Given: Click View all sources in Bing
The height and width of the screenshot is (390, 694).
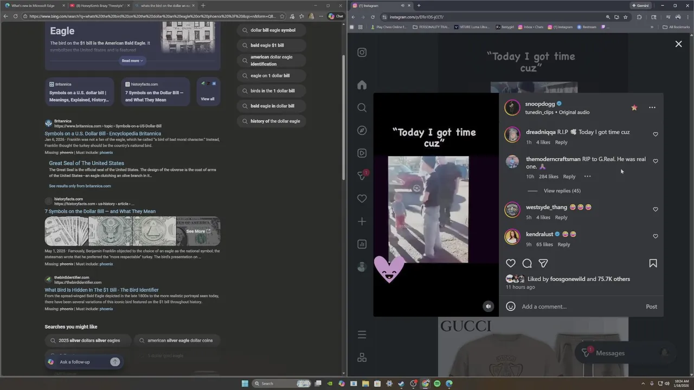Looking at the screenshot, I should pos(208,91).
